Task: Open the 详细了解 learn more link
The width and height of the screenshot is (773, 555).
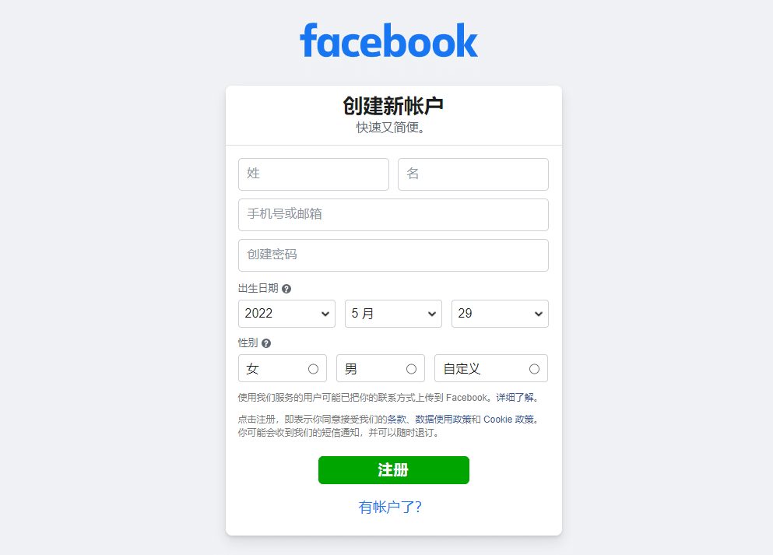Action: (x=515, y=398)
